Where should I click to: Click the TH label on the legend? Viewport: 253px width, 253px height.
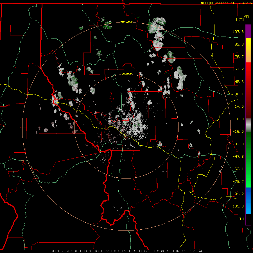coord(241,219)
